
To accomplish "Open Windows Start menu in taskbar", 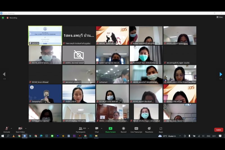I will (3, 136).
